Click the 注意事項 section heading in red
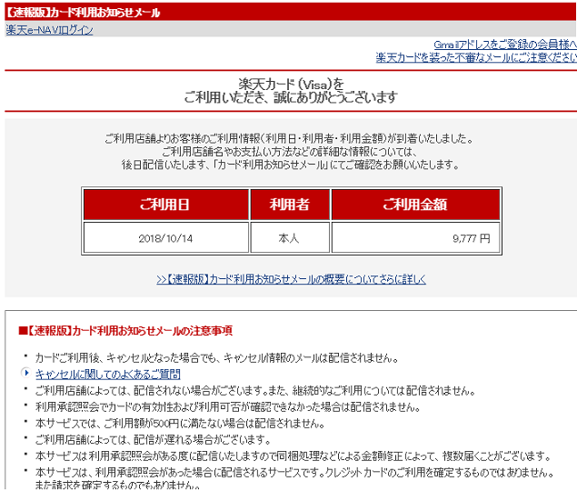The height and width of the screenshot is (491, 577). [x=125, y=330]
